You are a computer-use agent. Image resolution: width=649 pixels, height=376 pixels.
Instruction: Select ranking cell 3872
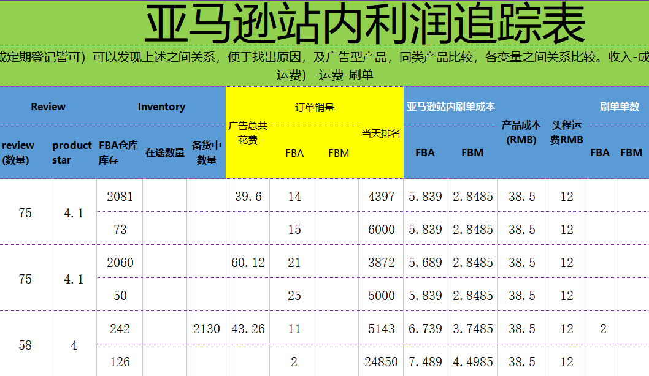click(x=381, y=262)
